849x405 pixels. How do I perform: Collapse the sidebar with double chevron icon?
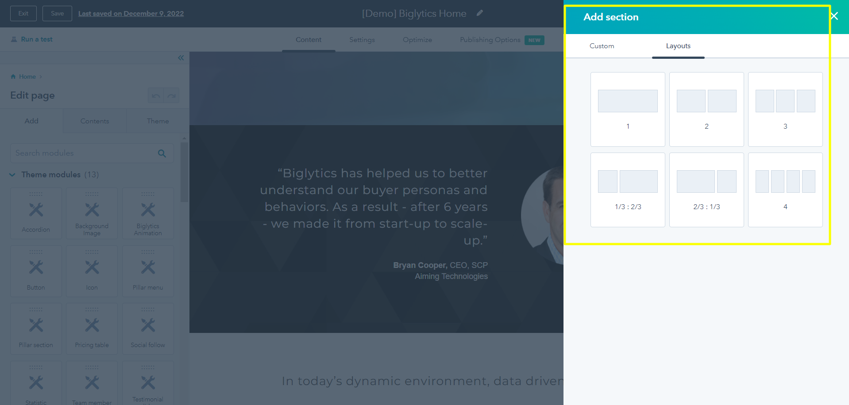pyautogui.click(x=181, y=58)
